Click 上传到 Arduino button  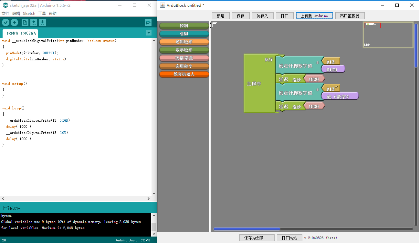tap(314, 16)
